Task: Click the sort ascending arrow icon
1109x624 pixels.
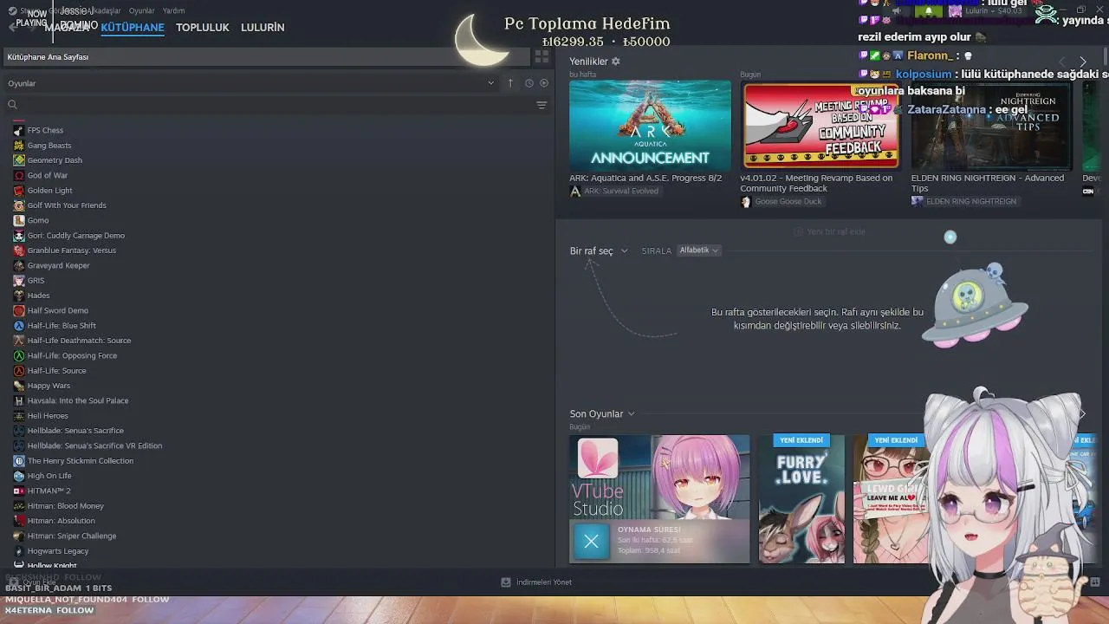Action: pos(510,83)
